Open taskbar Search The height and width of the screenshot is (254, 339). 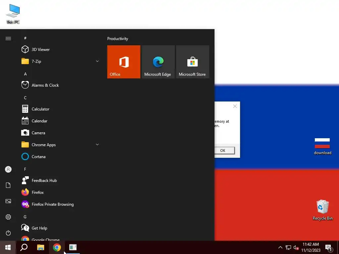tap(24, 247)
